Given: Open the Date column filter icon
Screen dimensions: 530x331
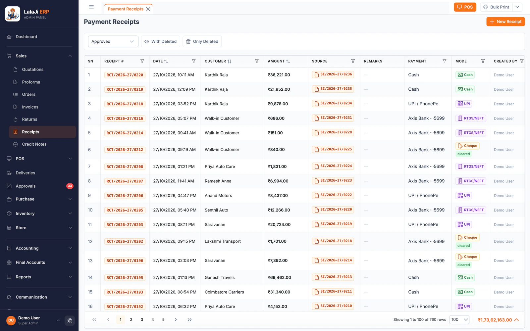Looking at the screenshot, I should click(194, 61).
